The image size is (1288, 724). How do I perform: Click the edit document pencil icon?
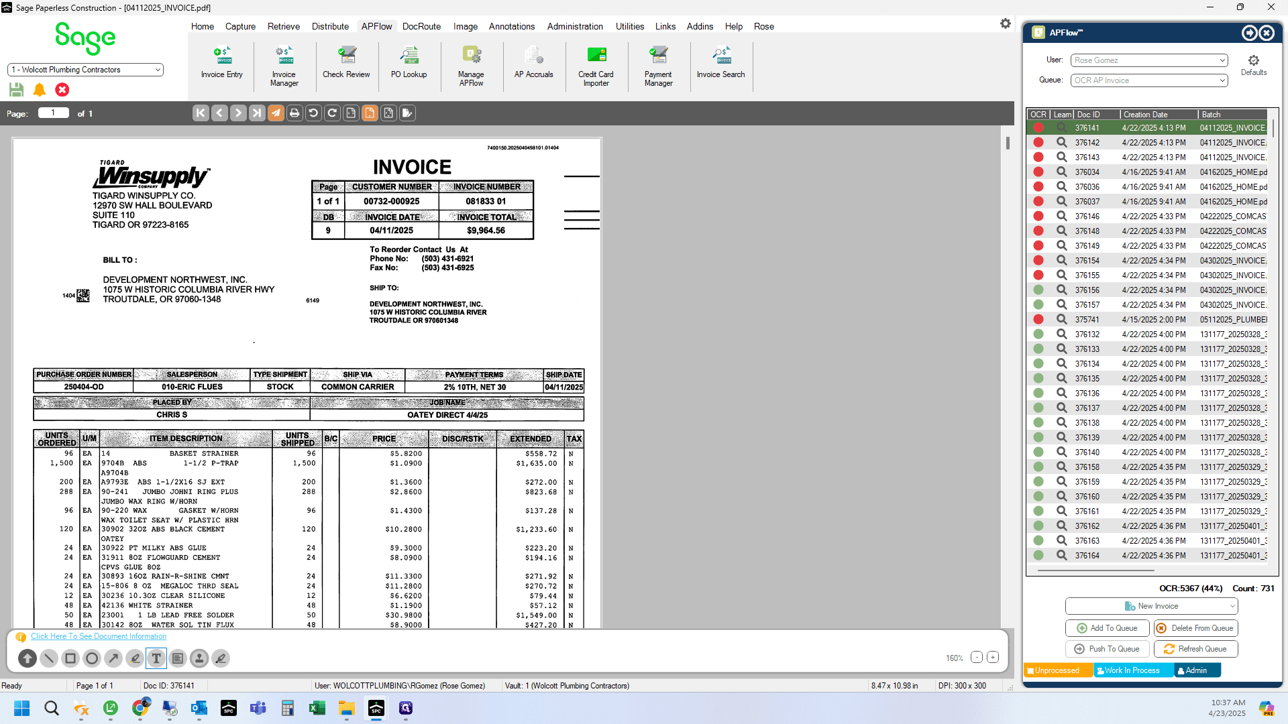click(407, 113)
